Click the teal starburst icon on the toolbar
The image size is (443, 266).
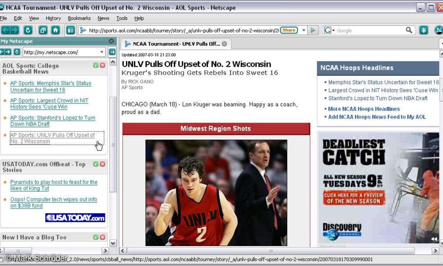tap(423, 30)
